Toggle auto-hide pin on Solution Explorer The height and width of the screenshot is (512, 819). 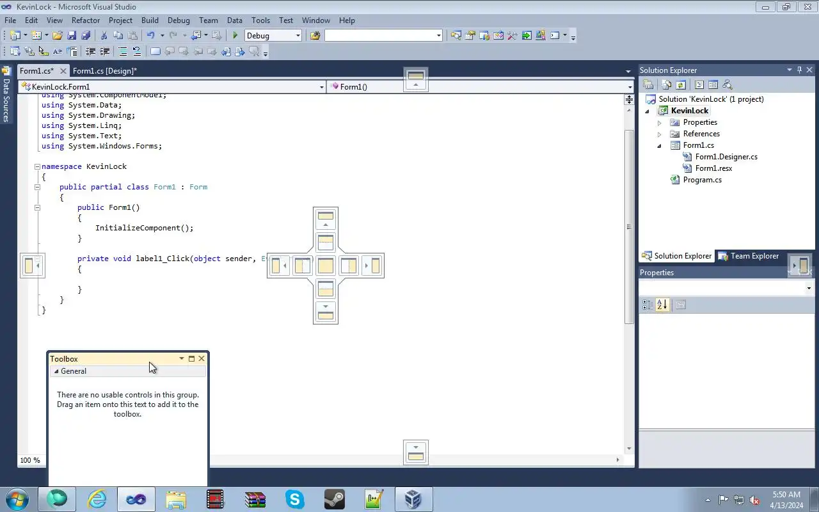coord(799,70)
